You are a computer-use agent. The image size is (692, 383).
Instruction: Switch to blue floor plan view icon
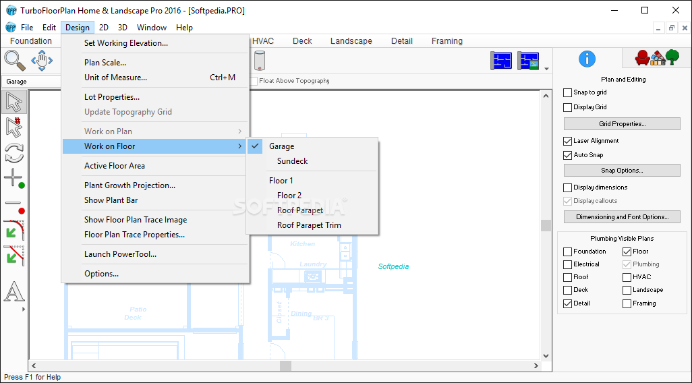[501, 61]
